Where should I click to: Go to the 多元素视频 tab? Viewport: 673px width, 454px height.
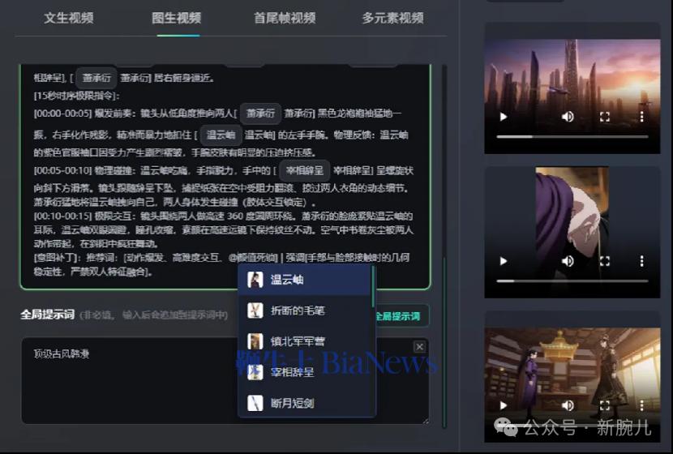(392, 18)
